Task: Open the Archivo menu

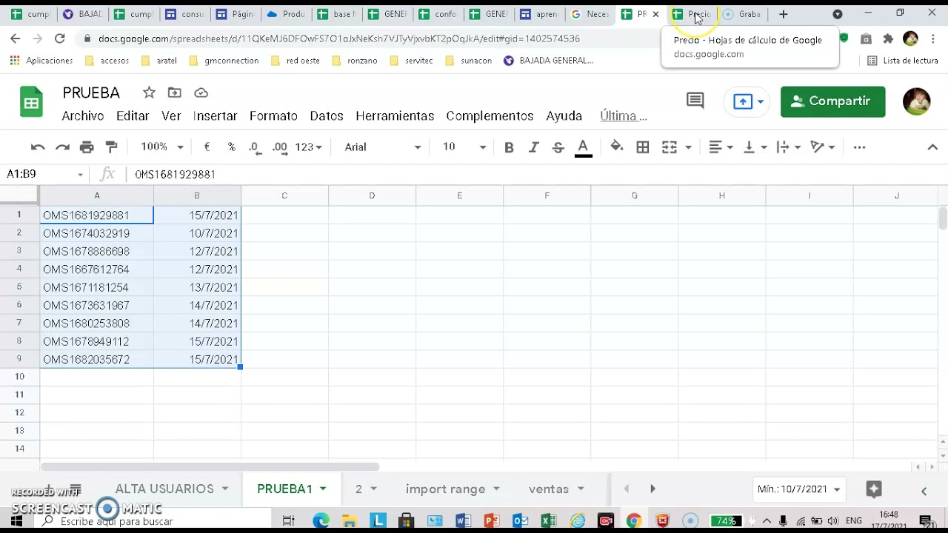Action: (82, 116)
